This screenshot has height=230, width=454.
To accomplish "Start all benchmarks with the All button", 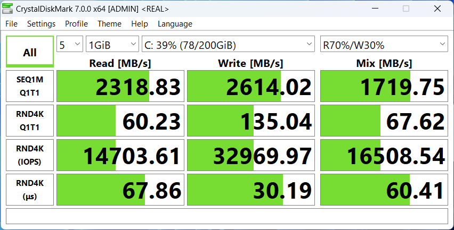I will click(x=30, y=52).
